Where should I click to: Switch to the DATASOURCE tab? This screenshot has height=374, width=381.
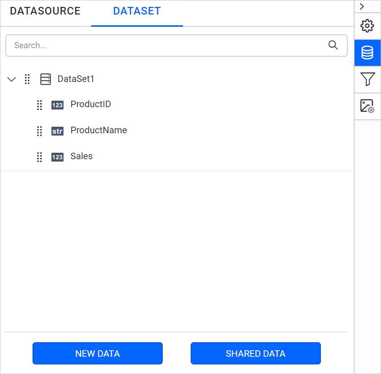[45, 11]
